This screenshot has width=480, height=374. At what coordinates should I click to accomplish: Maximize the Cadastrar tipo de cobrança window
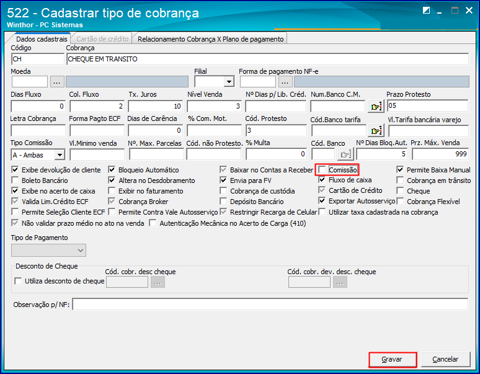(x=455, y=11)
